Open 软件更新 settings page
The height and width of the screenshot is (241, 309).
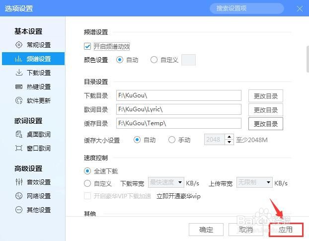33,101
